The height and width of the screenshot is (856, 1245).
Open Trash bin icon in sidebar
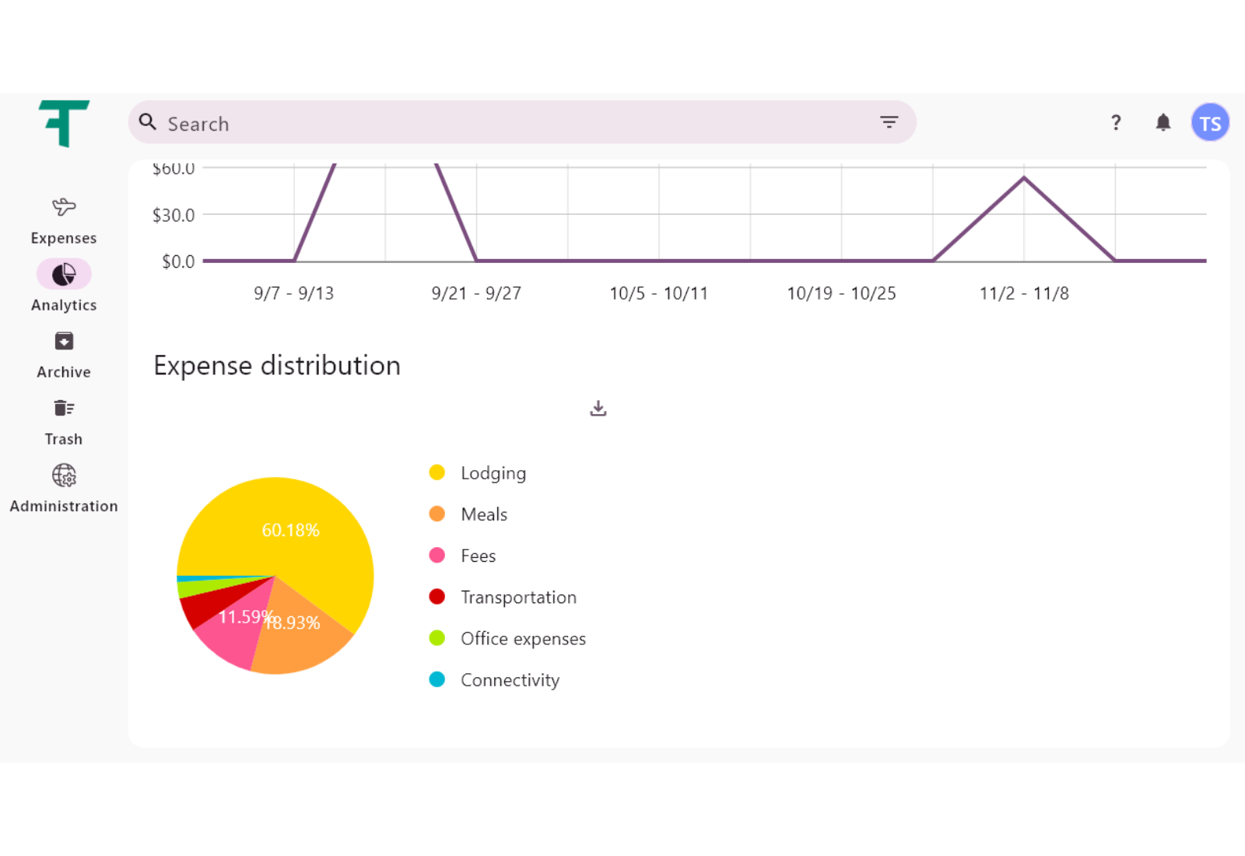pos(64,408)
